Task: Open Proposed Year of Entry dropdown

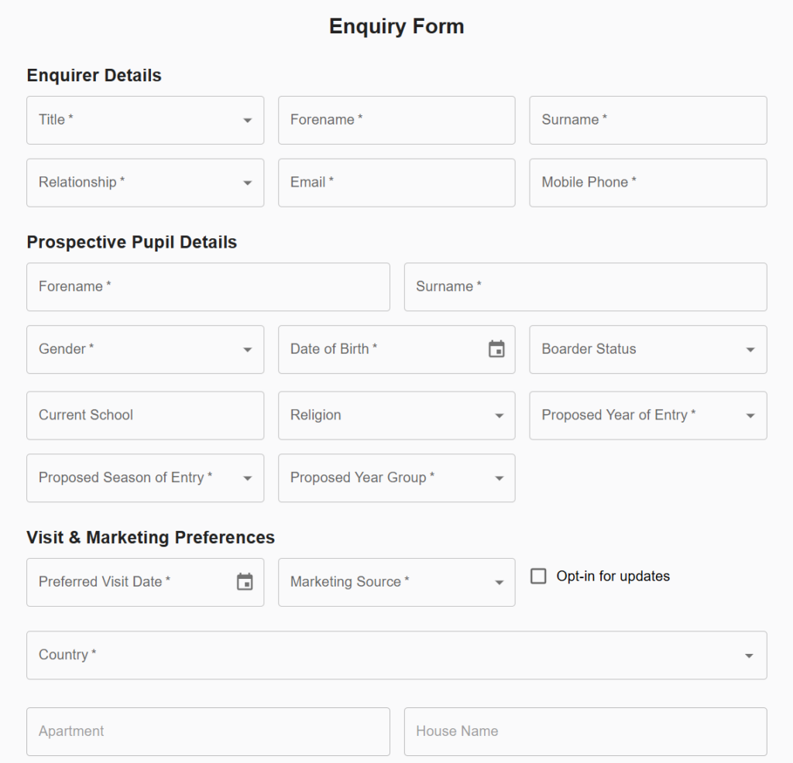Action: [648, 416]
